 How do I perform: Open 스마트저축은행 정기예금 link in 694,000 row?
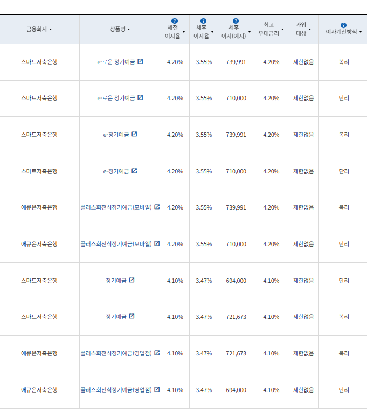click(116, 281)
